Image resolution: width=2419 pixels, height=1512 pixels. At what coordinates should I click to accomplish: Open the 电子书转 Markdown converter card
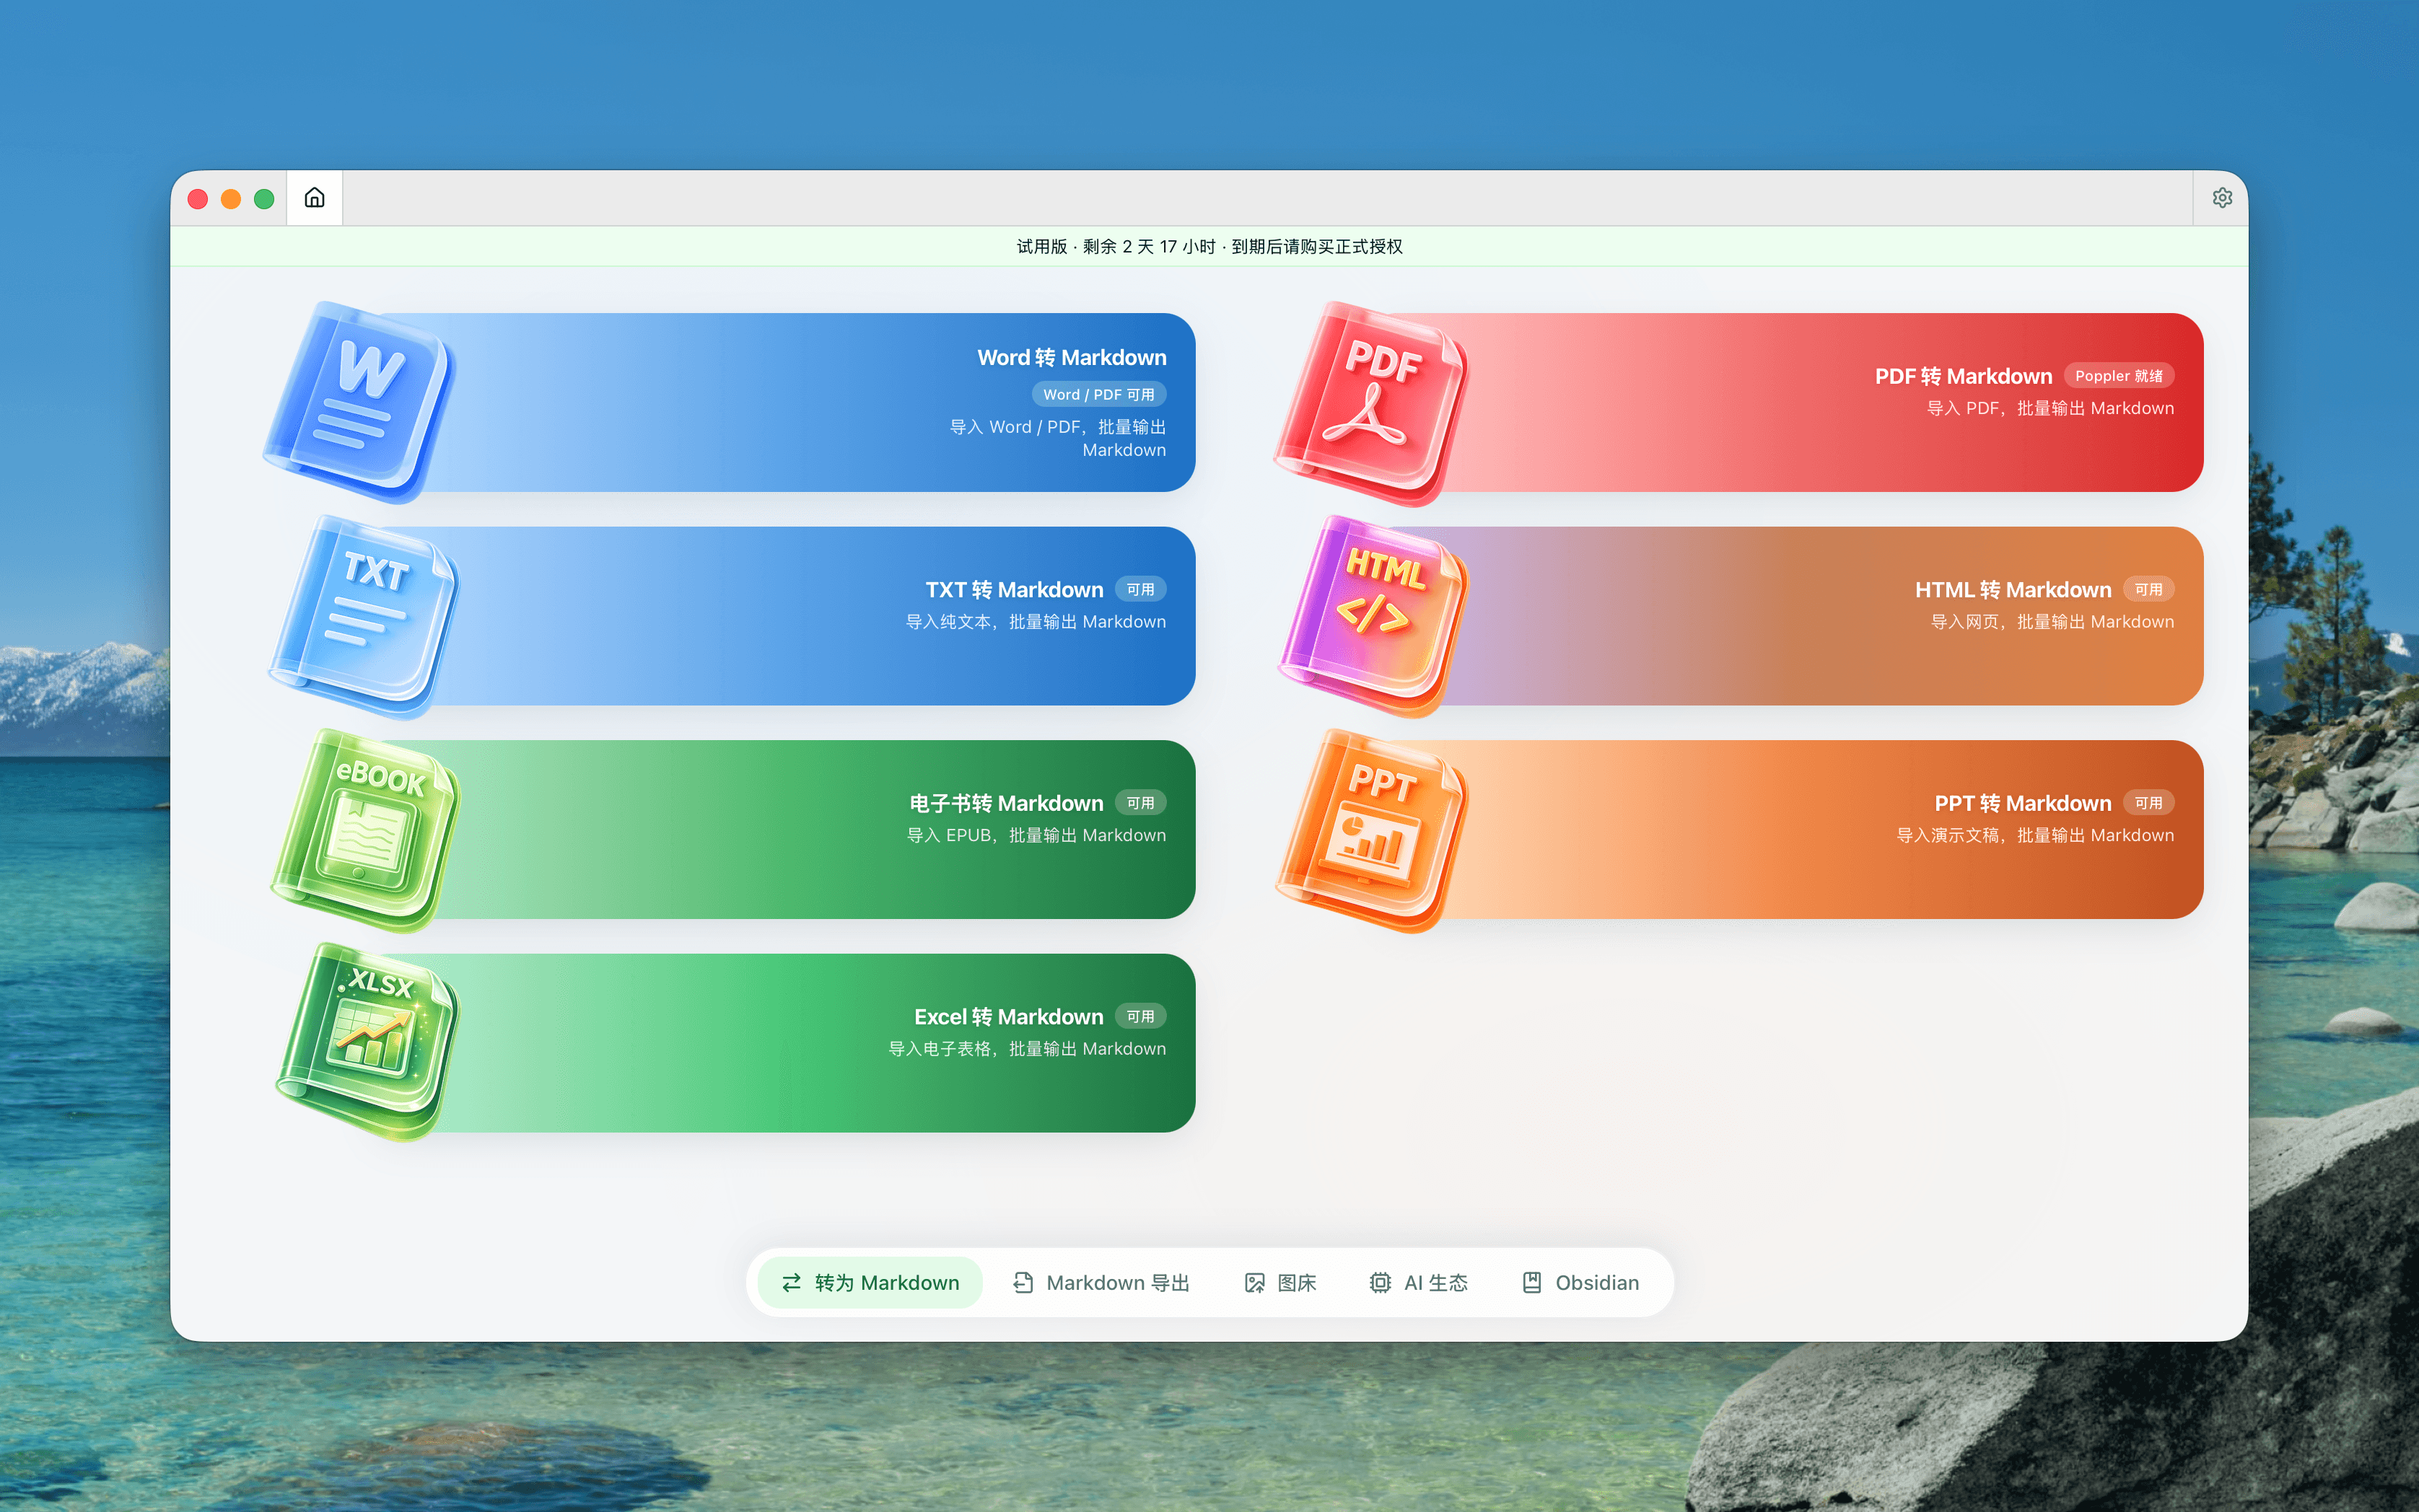coord(780,829)
